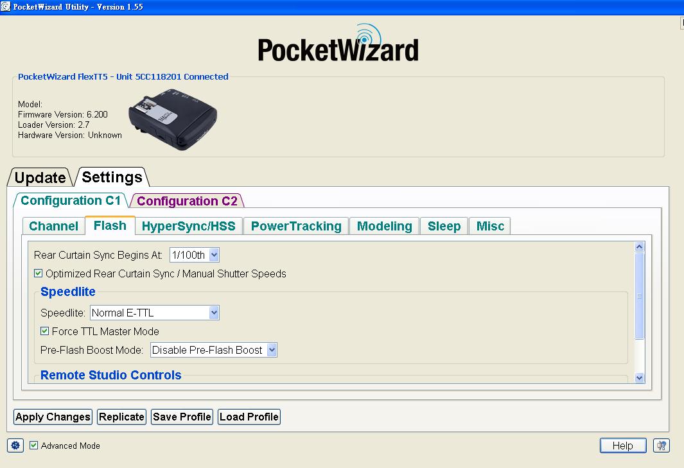684x468 pixels.
Task: Toggle Optimized Rear Curtain Sync checkbox
Action: click(39, 273)
